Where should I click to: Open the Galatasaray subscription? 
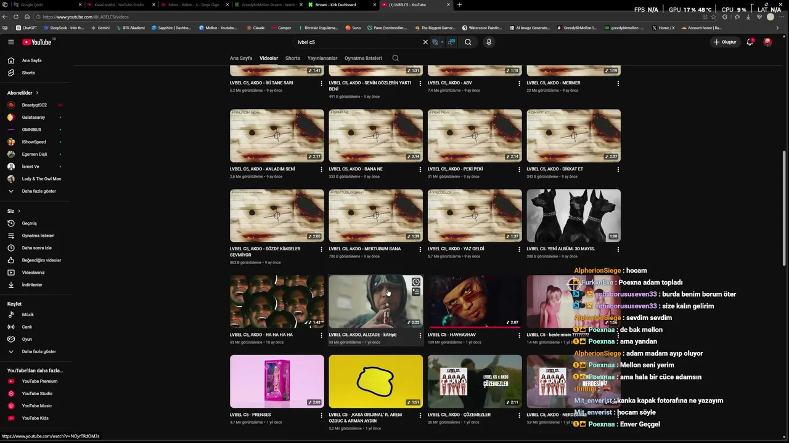pos(35,117)
